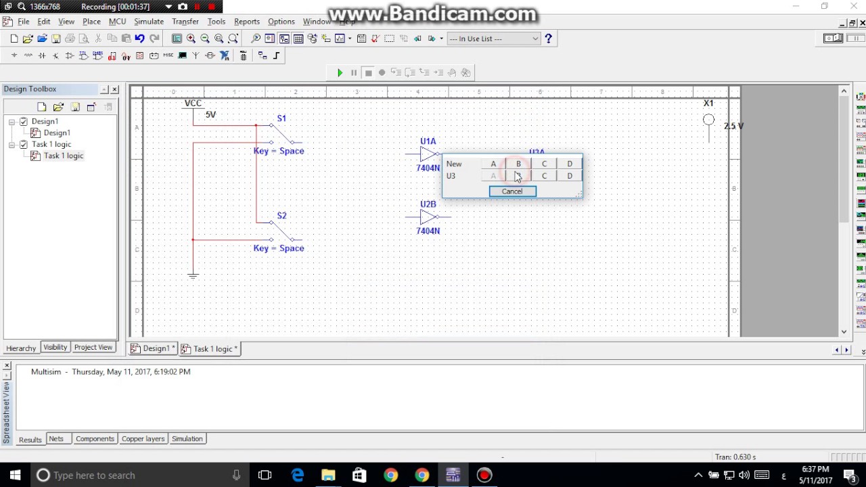Open the File menu
Viewport: 866px width, 487px height.
click(x=24, y=22)
